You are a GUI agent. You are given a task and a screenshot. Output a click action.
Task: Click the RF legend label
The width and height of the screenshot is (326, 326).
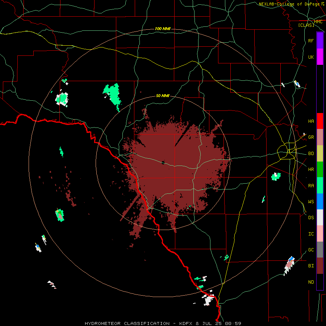pyautogui.click(x=311, y=41)
